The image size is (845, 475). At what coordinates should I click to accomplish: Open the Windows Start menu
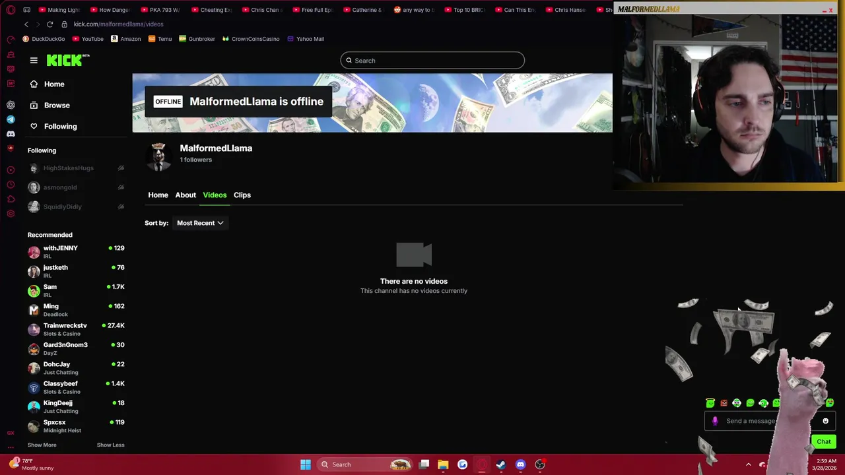pyautogui.click(x=305, y=464)
